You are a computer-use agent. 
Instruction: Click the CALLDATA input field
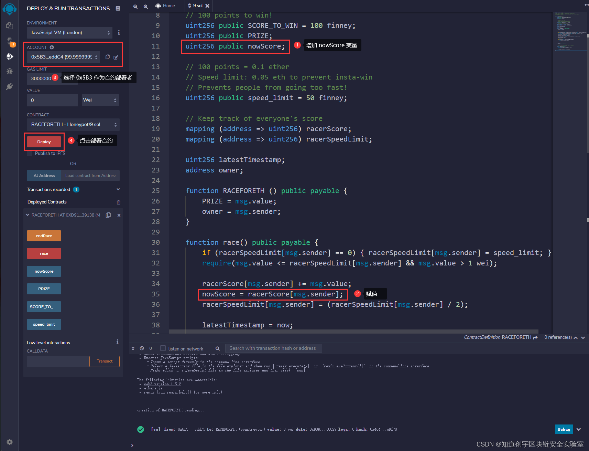pos(58,361)
